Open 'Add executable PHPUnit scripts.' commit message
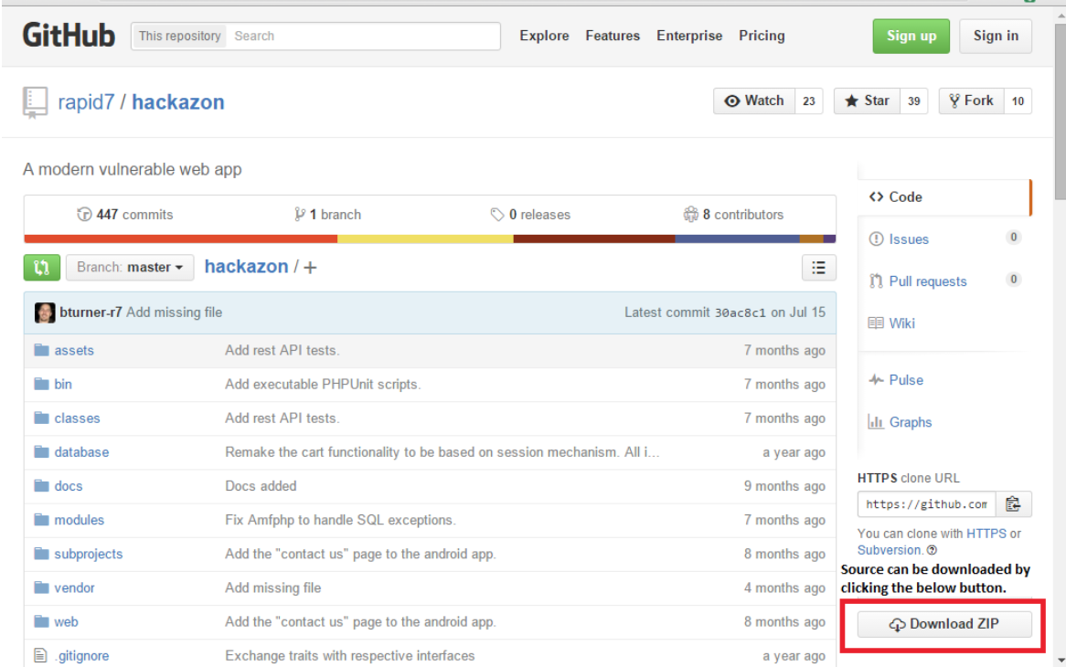 pos(323,385)
